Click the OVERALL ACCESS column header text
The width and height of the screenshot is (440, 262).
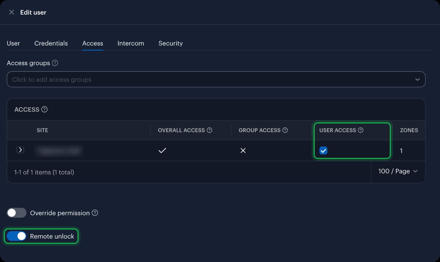click(181, 130)
